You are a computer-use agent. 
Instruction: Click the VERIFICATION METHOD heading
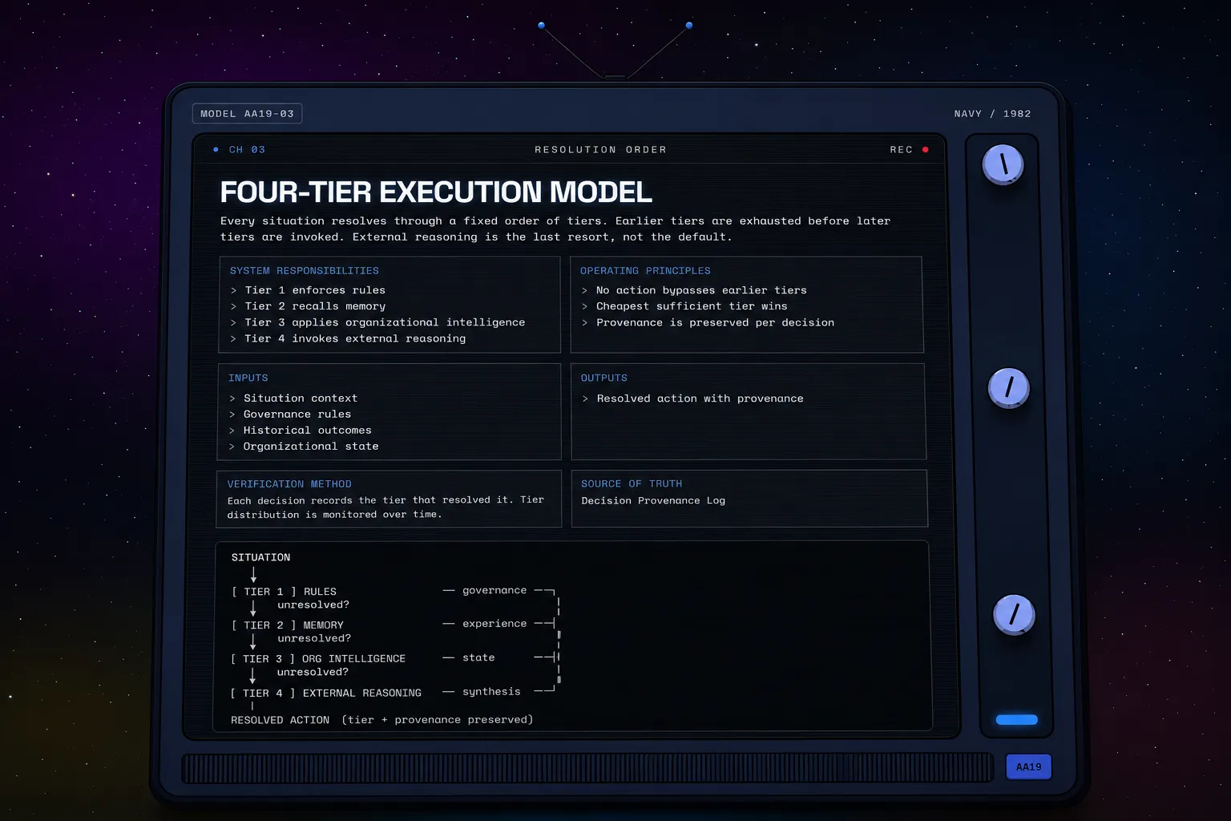point(289,484)
